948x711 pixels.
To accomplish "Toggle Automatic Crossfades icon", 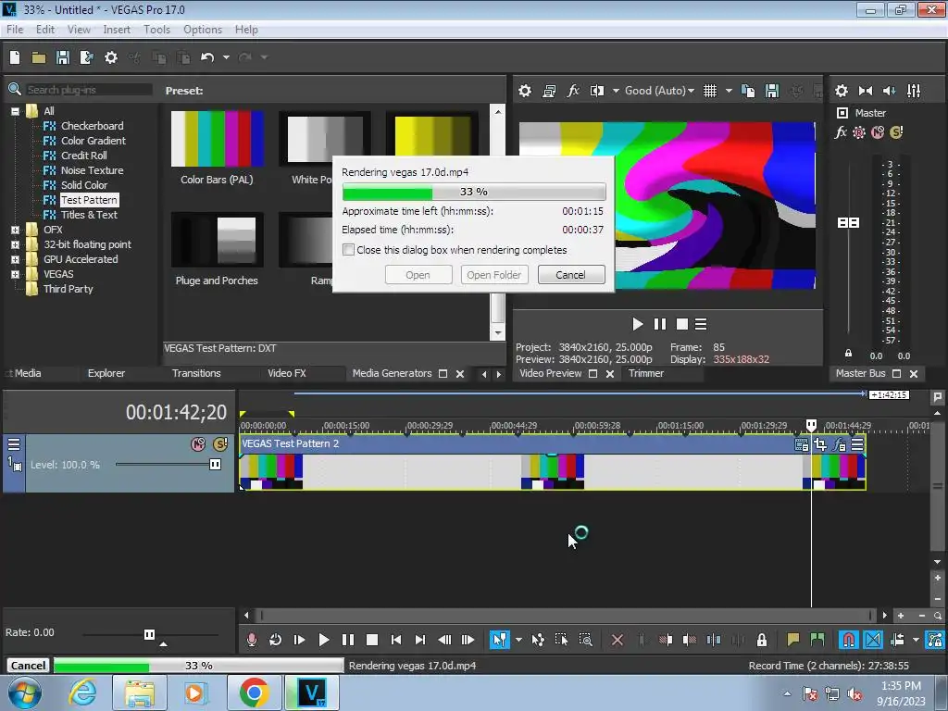I will [873, 640].
